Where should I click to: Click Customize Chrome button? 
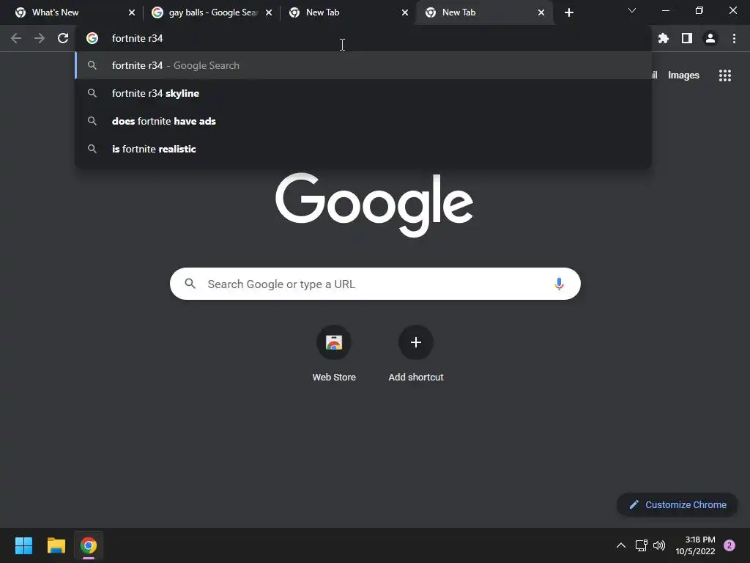pos(677,504)
